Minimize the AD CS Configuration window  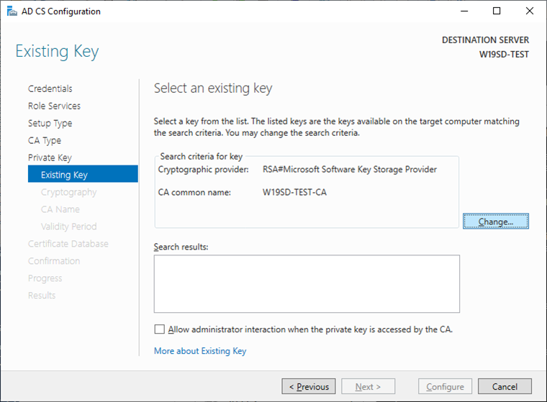click(464, 12)
